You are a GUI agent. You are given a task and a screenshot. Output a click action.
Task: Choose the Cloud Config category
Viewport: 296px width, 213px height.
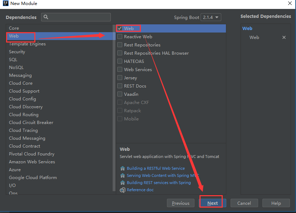[x=59, y=99]
